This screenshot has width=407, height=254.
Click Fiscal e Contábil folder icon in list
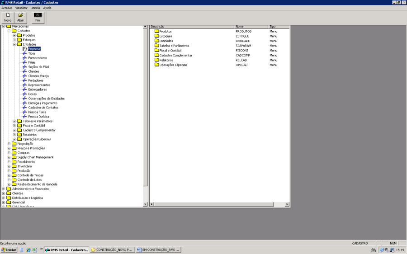[157, 50]
